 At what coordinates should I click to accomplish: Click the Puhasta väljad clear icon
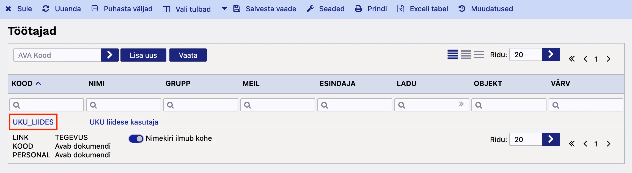(95, 9)
